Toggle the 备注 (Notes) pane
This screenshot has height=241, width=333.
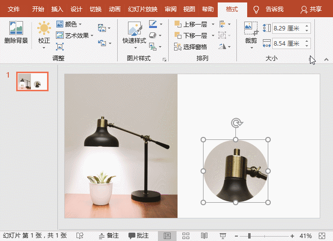click(x=108, y=236)
